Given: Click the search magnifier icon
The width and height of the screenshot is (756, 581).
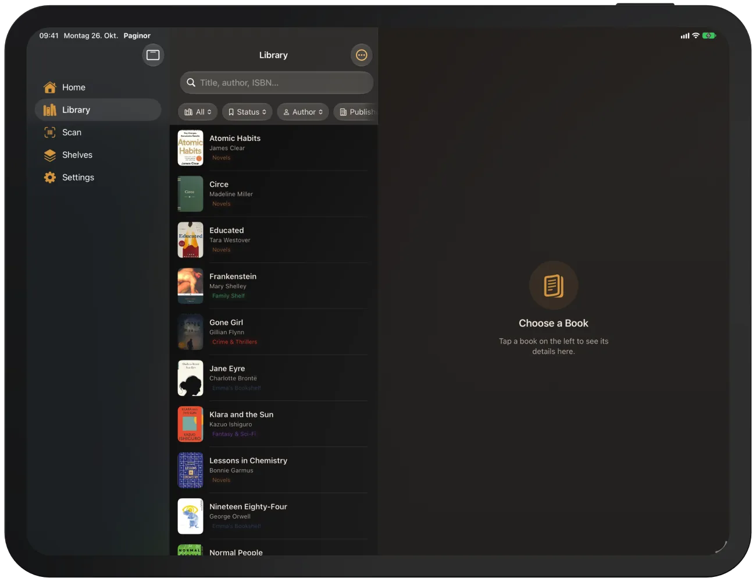Looking at the screenshot, I should pos(191,83).
